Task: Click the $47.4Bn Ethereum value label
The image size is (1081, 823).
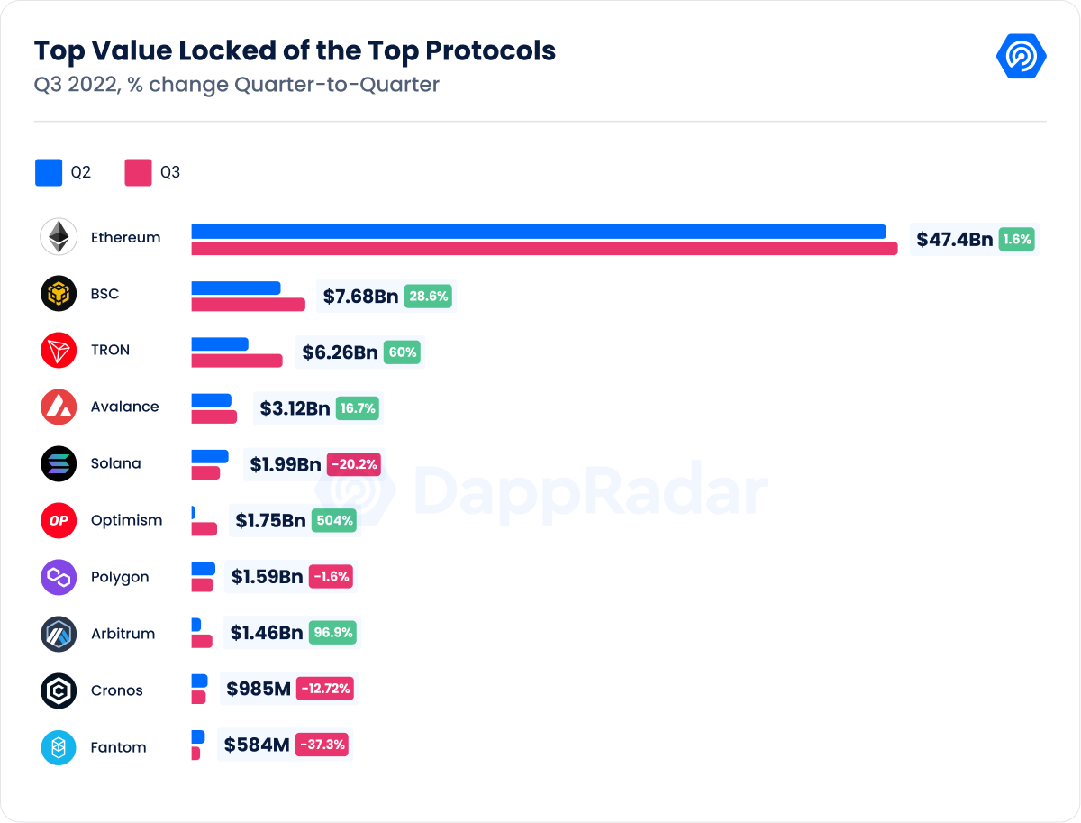Action: click(955, 239)
